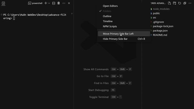Select the powershell terminal profile label
Image resolution: width=194 pixels, height=109 pixels.
[x=35, y=3]
